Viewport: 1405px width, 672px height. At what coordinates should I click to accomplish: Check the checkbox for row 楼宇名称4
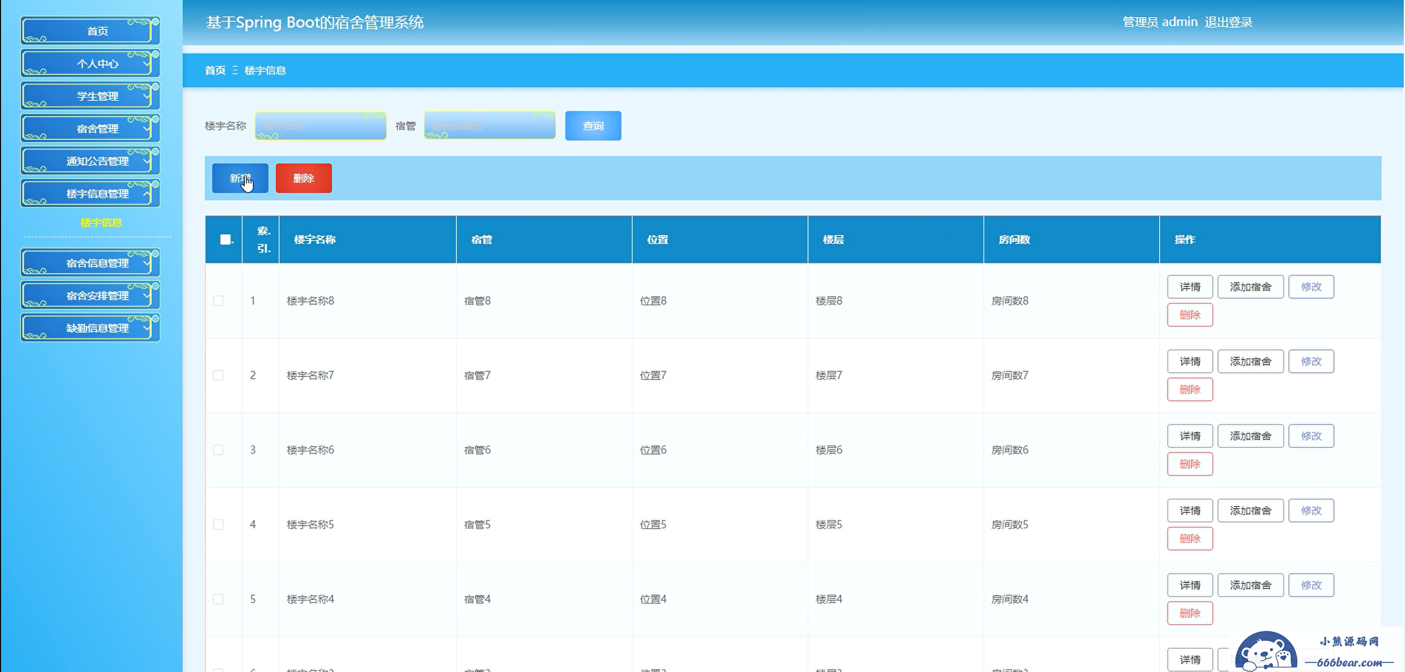pos(218,600)
